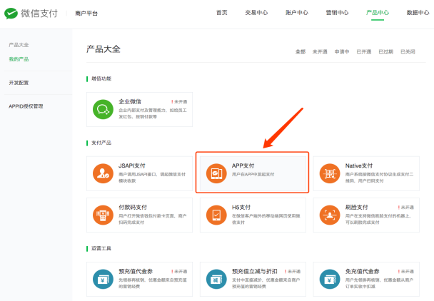Click 未开通 tag on 预充值立减与折扣 card

click(x=293, y=272)
